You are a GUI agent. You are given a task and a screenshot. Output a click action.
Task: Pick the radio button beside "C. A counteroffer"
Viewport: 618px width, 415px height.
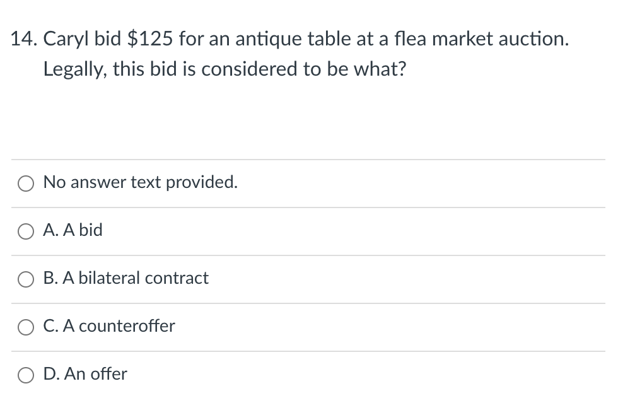[26, 327]
